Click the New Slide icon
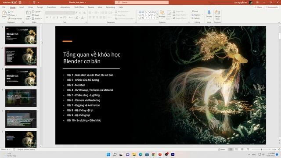Screen dimensions: 281x158 coord(28,13)
